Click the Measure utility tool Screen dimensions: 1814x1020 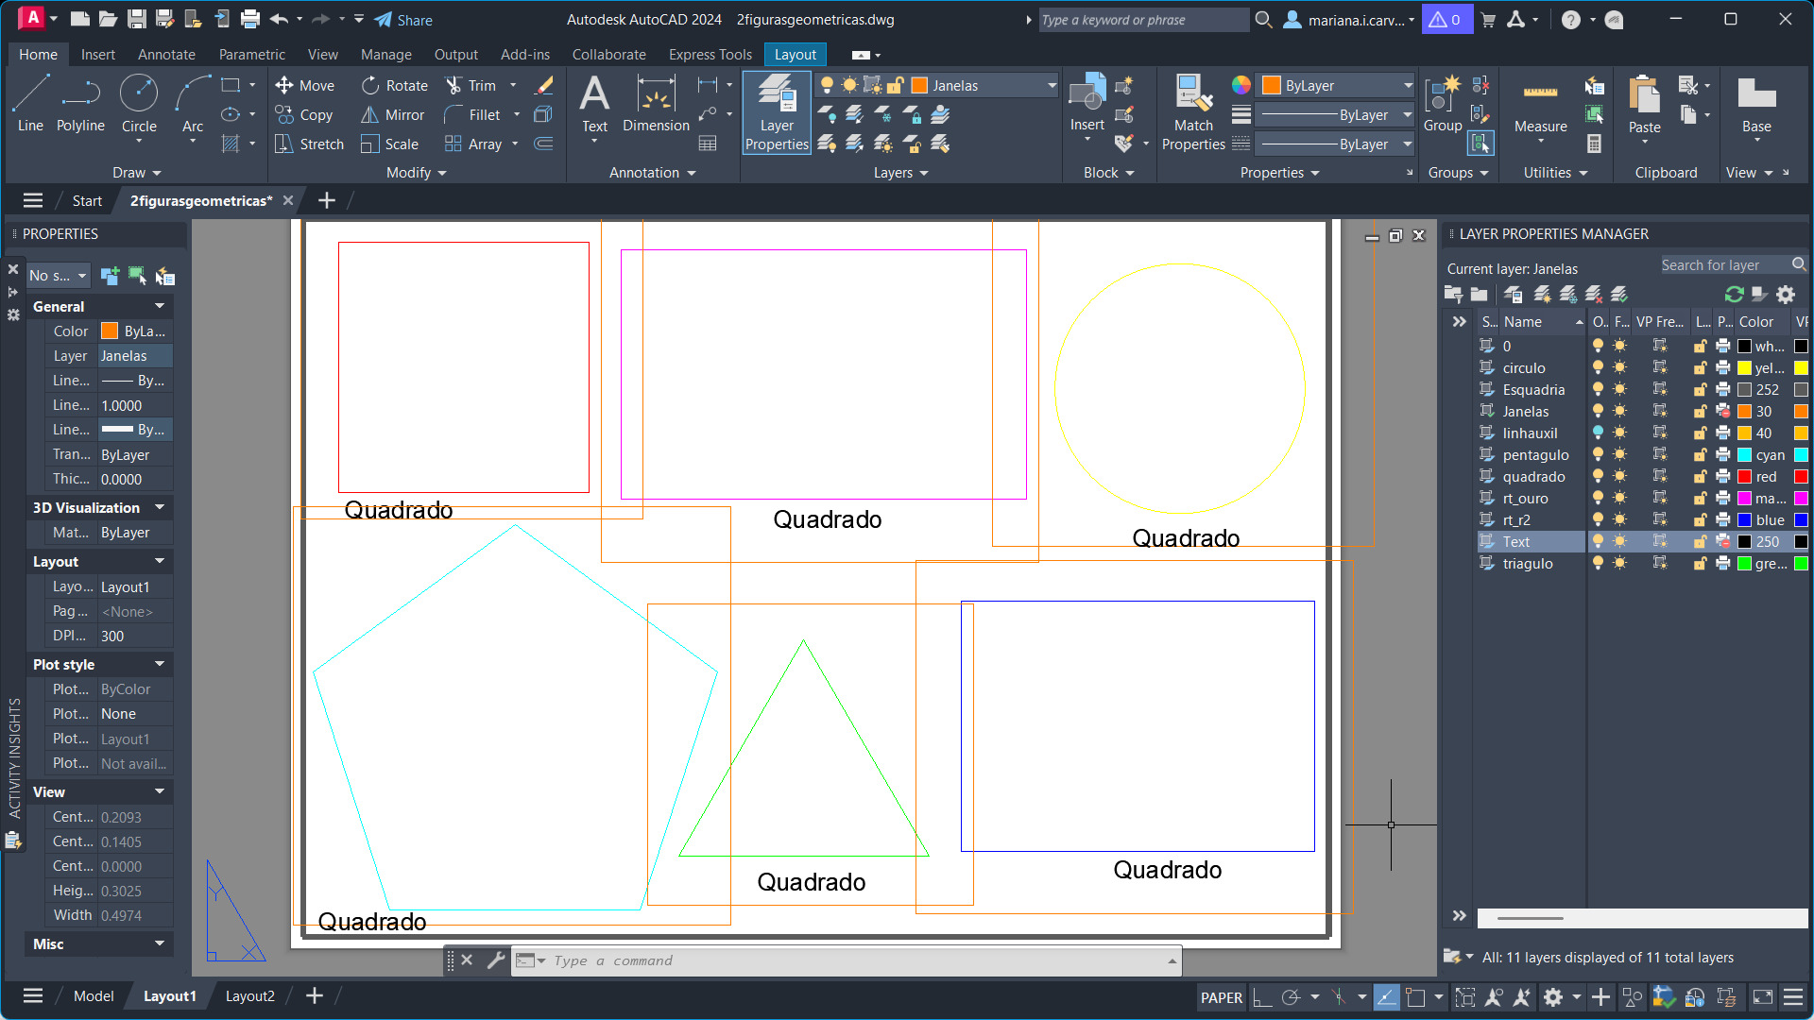point(1540,106)
